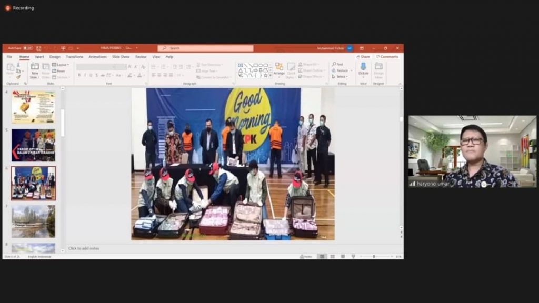
Task: Switch to the Transitions tab
Action: (75, 57)
